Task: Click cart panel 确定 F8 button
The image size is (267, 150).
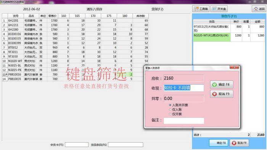Action: point(219,143)
